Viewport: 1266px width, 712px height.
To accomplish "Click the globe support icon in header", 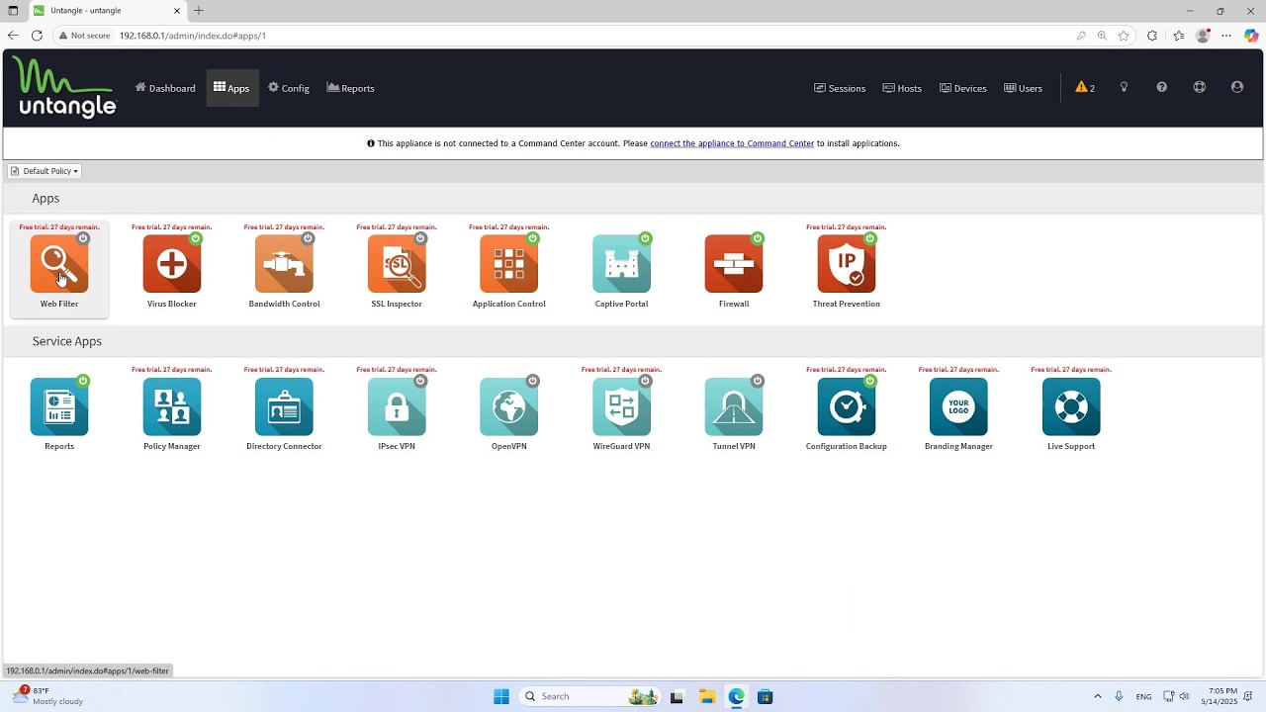I will coord(1199,87).
